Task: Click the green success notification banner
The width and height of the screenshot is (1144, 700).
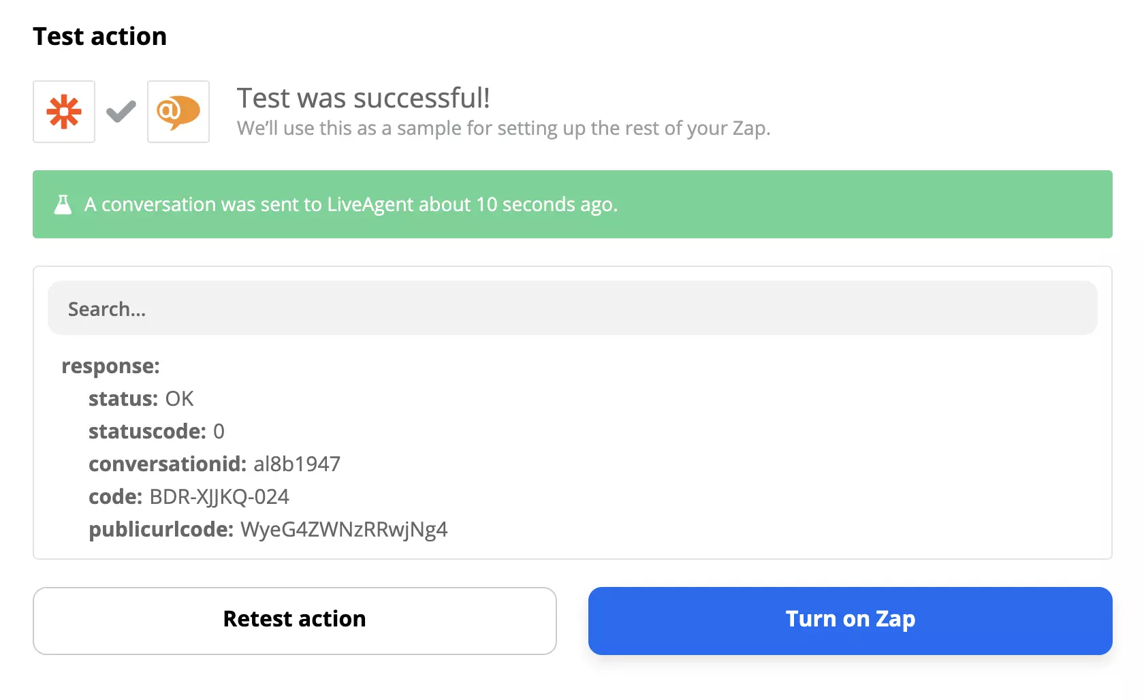Action: click(x=572, y=204)
